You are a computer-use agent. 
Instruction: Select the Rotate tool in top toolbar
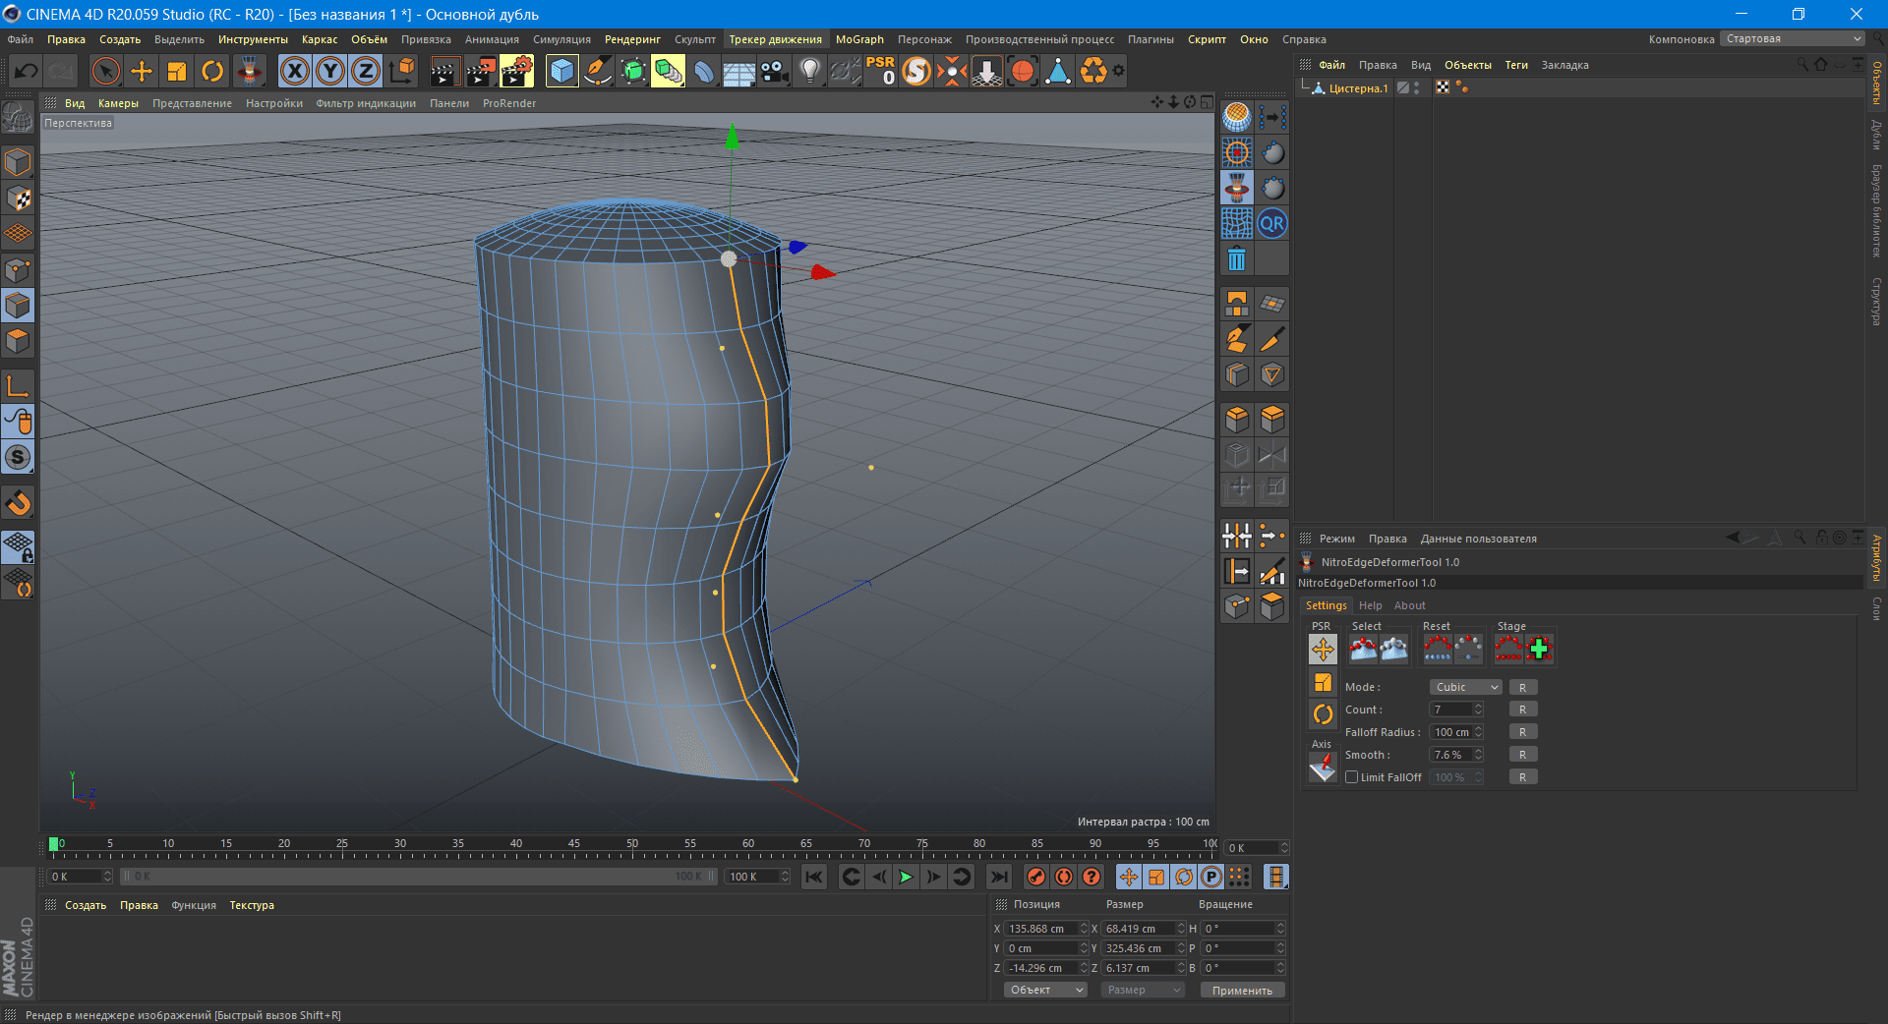click(x=212, y=71)
